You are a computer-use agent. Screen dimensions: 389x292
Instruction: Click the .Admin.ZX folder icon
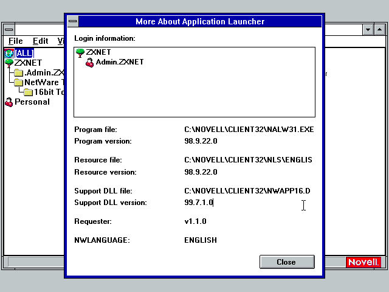pyautogui.click(x=18, y=73)
